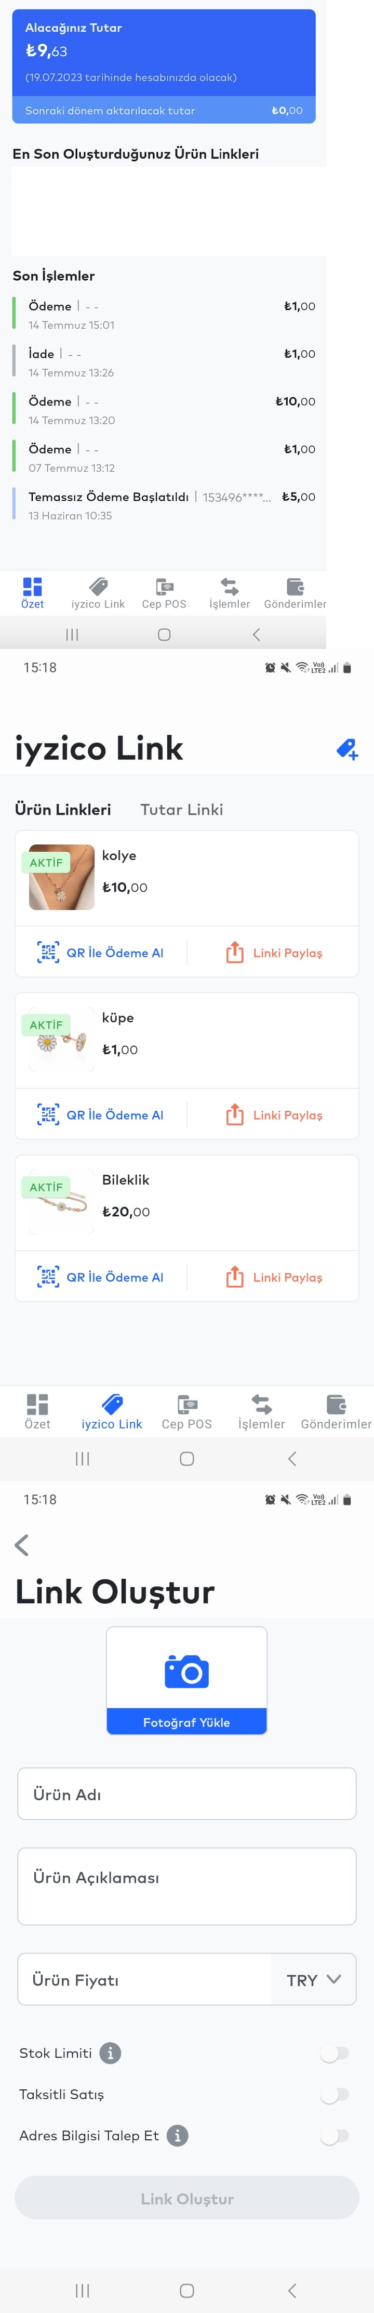This screenshot has height=2313, width=374.
Task: Select the Ürün Linkleri tab
Action: (x=63, y=809)
